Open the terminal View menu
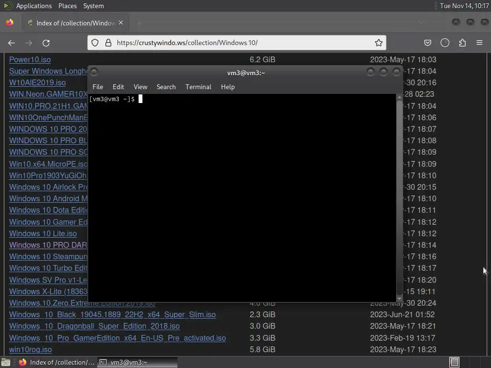This screenshot has width=491, height=368. pos(140,87)
